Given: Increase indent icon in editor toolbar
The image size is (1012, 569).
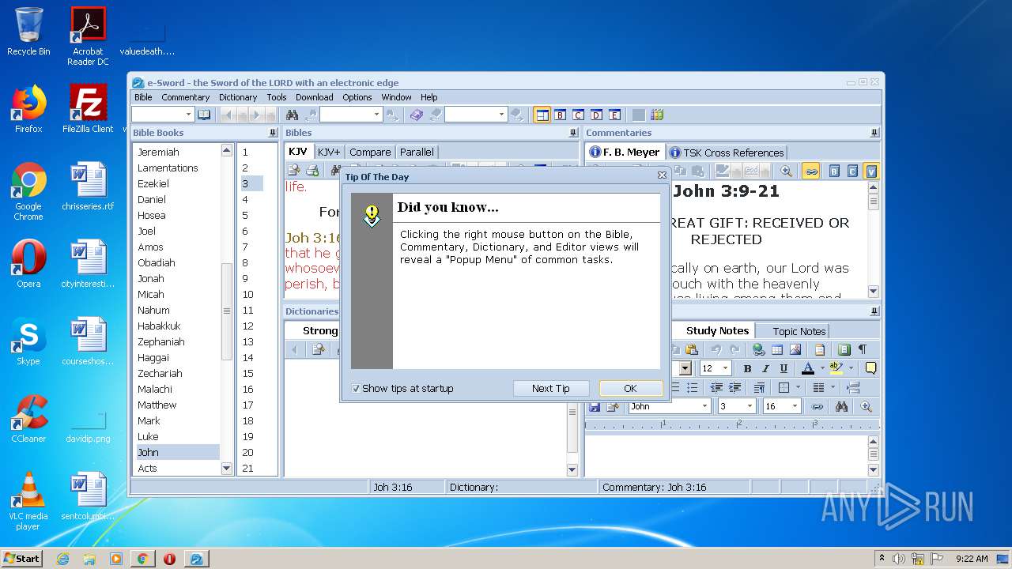Looking at the screenshot, I should pyautogui.click(x=734, y=387).
